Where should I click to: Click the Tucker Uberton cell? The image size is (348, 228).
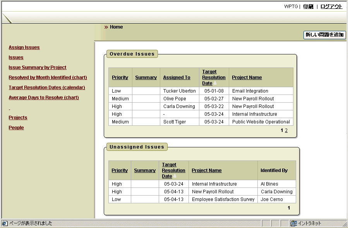180,91
